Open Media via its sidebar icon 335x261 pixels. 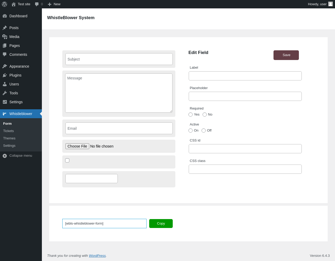click(x=5, y=37)
